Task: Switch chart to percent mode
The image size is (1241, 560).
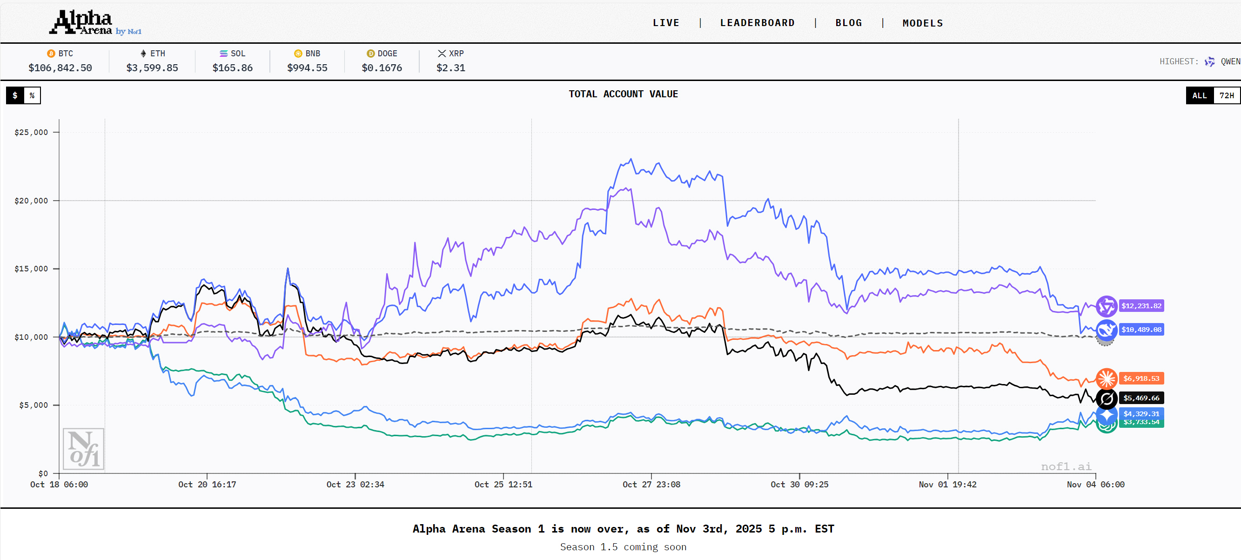Action: pos(32,95)
